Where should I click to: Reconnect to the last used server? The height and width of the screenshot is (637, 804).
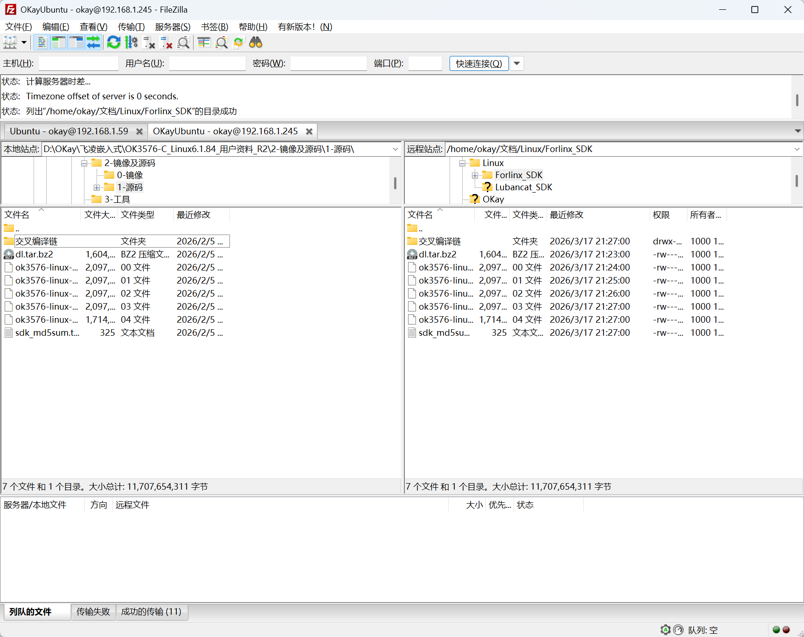(x=184, y=43)
